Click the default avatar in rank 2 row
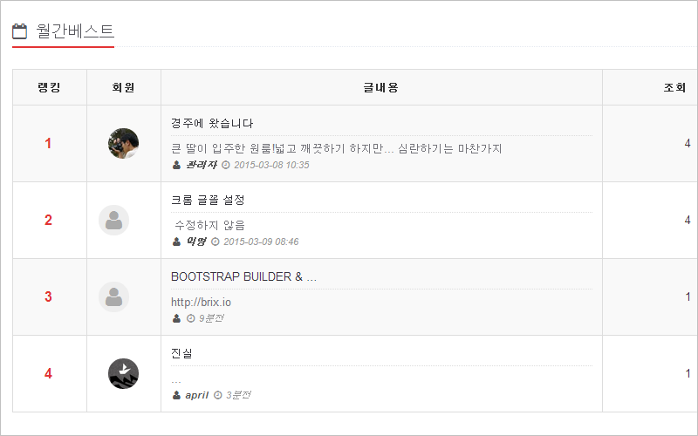 [x=113, y=221]
